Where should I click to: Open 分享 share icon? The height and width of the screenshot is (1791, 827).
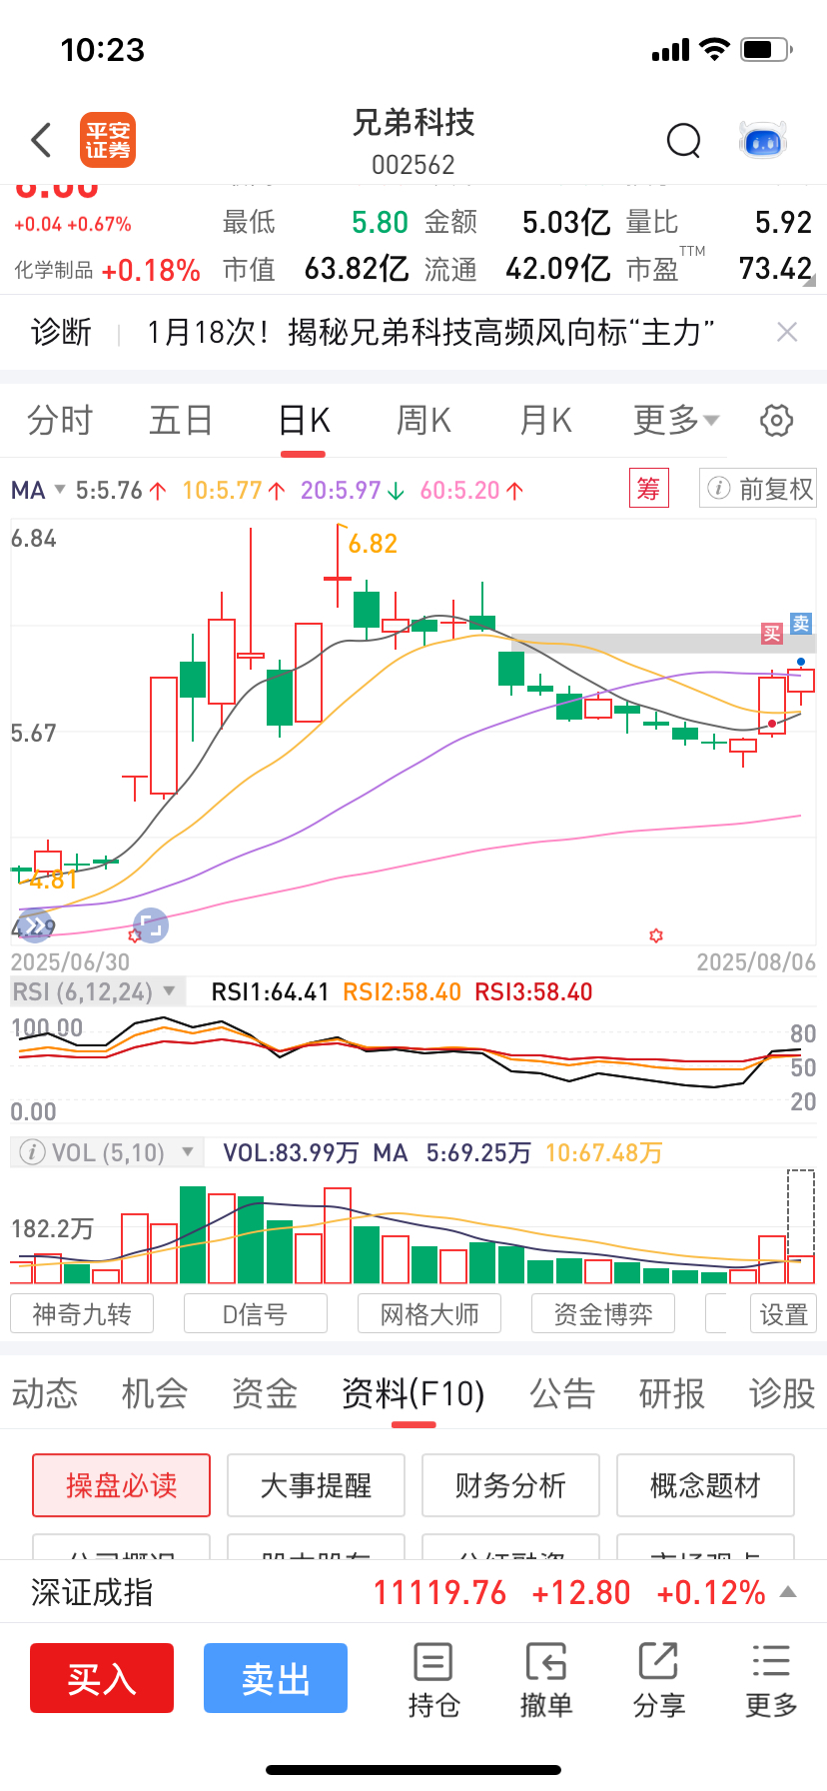pos(659,1679)
